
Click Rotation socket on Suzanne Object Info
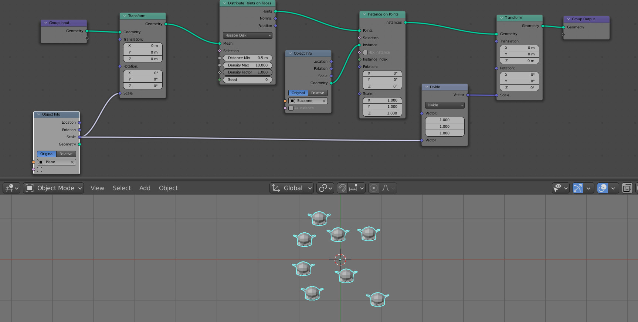tap(331, 69)
